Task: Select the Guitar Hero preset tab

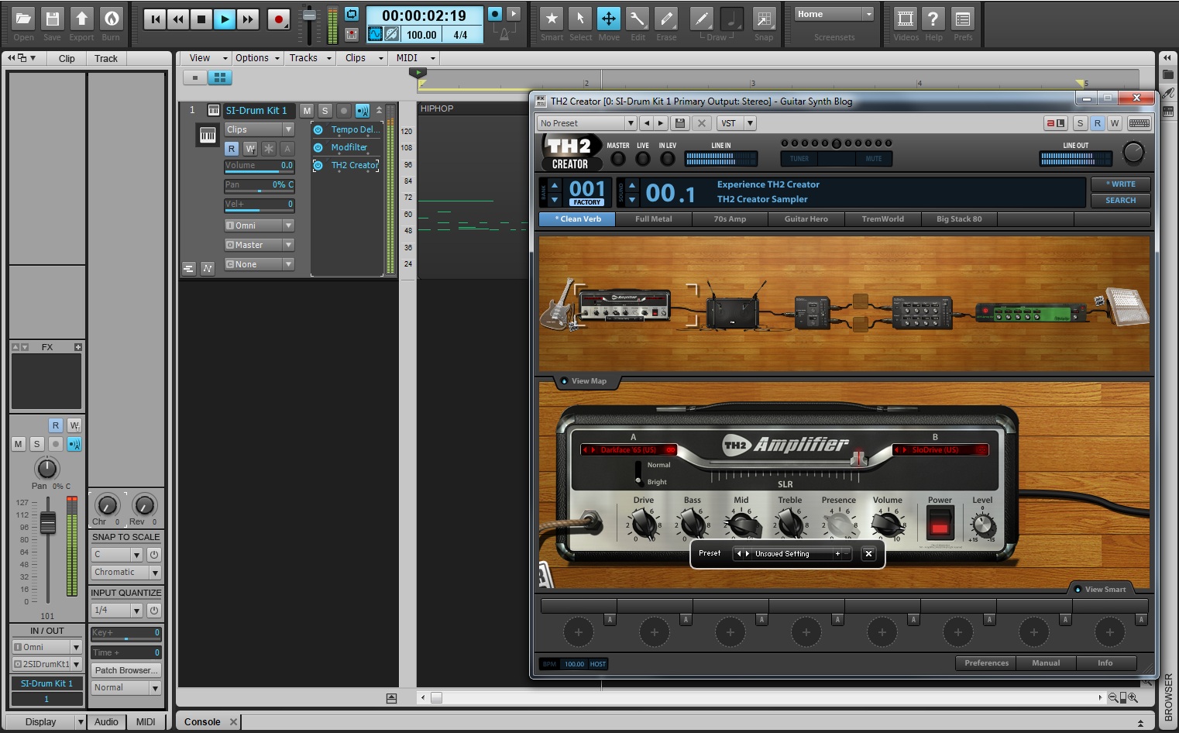Action: pyautogui.click(x=806, y=219)
